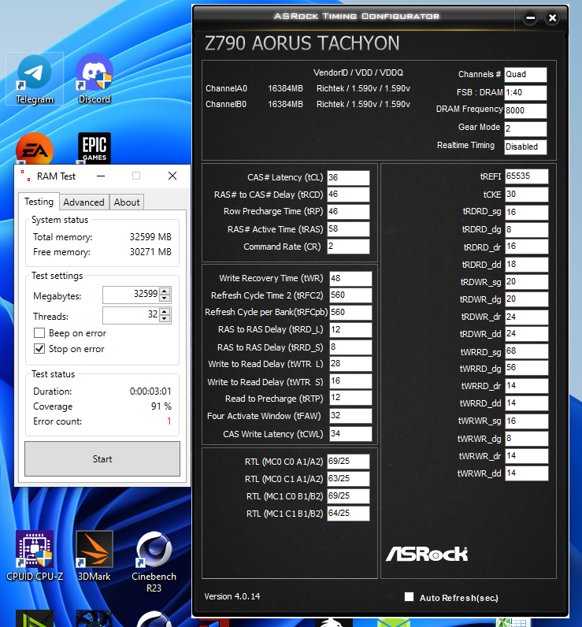This screenshot has height=627, width=582.
Task: Click the Write Recovery Time (tWR) field
Action: [350, 278]
